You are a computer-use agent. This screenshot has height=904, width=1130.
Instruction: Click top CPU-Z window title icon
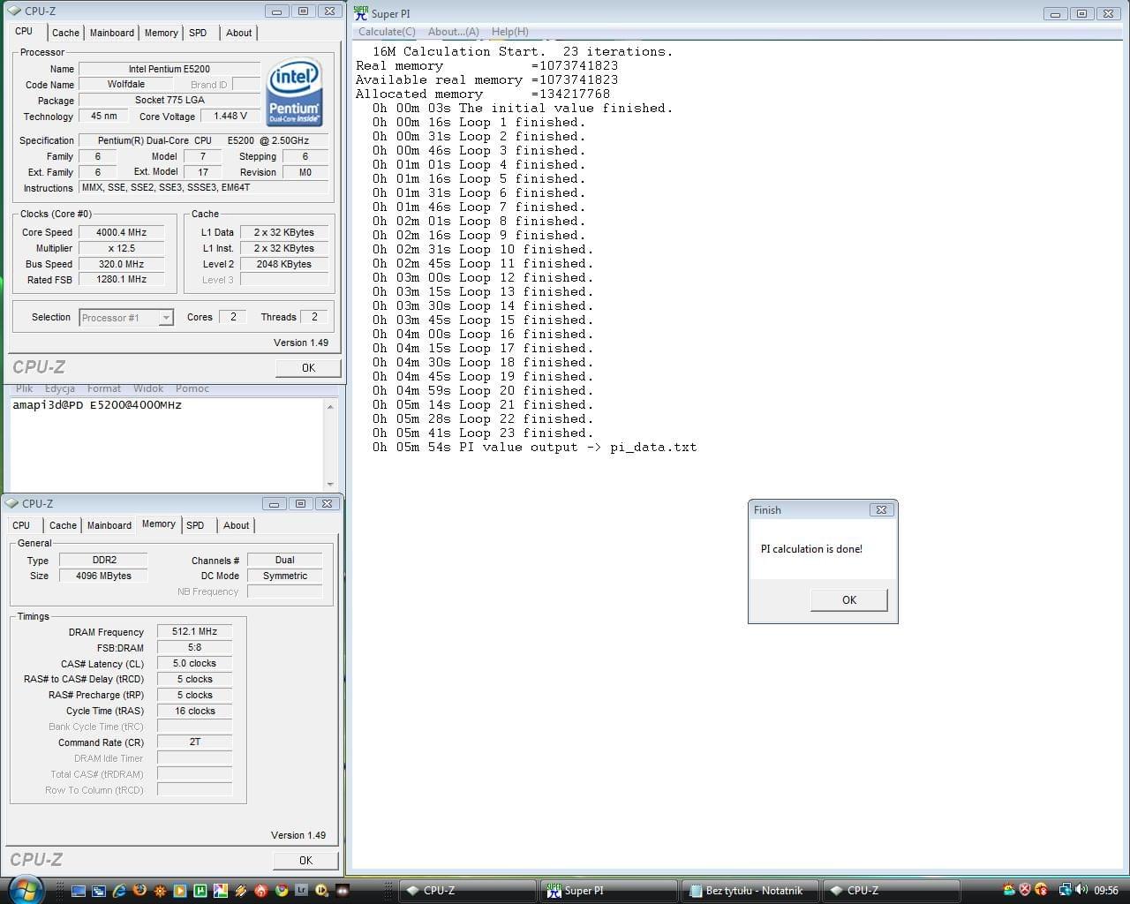pos(13,11)
